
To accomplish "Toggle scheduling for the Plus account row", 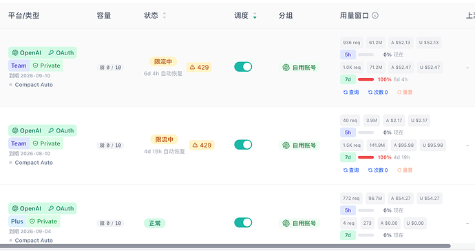I will point(243,223).
